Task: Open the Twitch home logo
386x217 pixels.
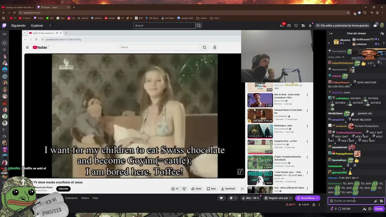Action: [4, 26]
